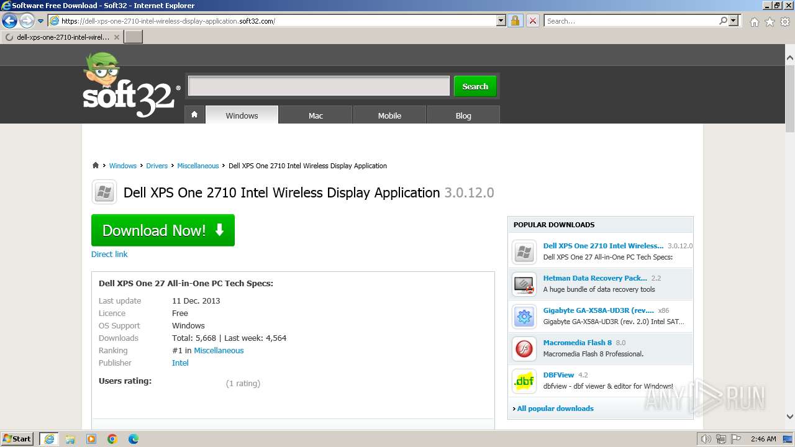The width and height of the screenshot is (795, 447).
Task: Open DBFView download link
Action: coord(558,375)
